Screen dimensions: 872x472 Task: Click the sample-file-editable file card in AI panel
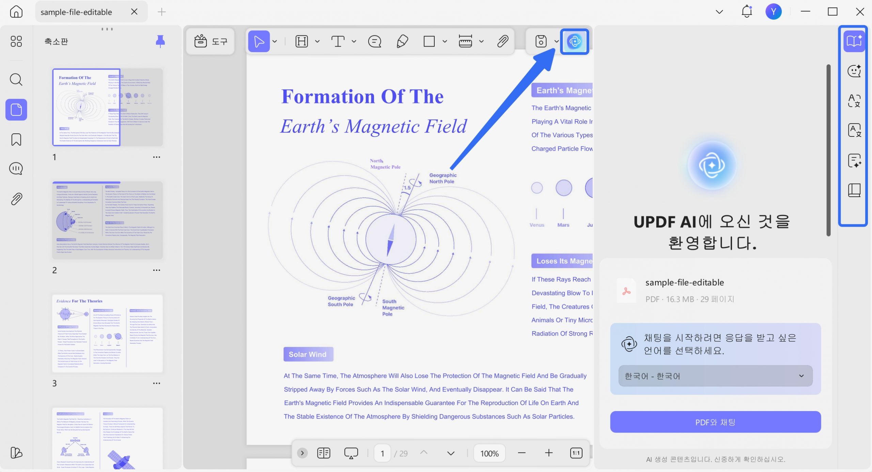coord(715,290)
